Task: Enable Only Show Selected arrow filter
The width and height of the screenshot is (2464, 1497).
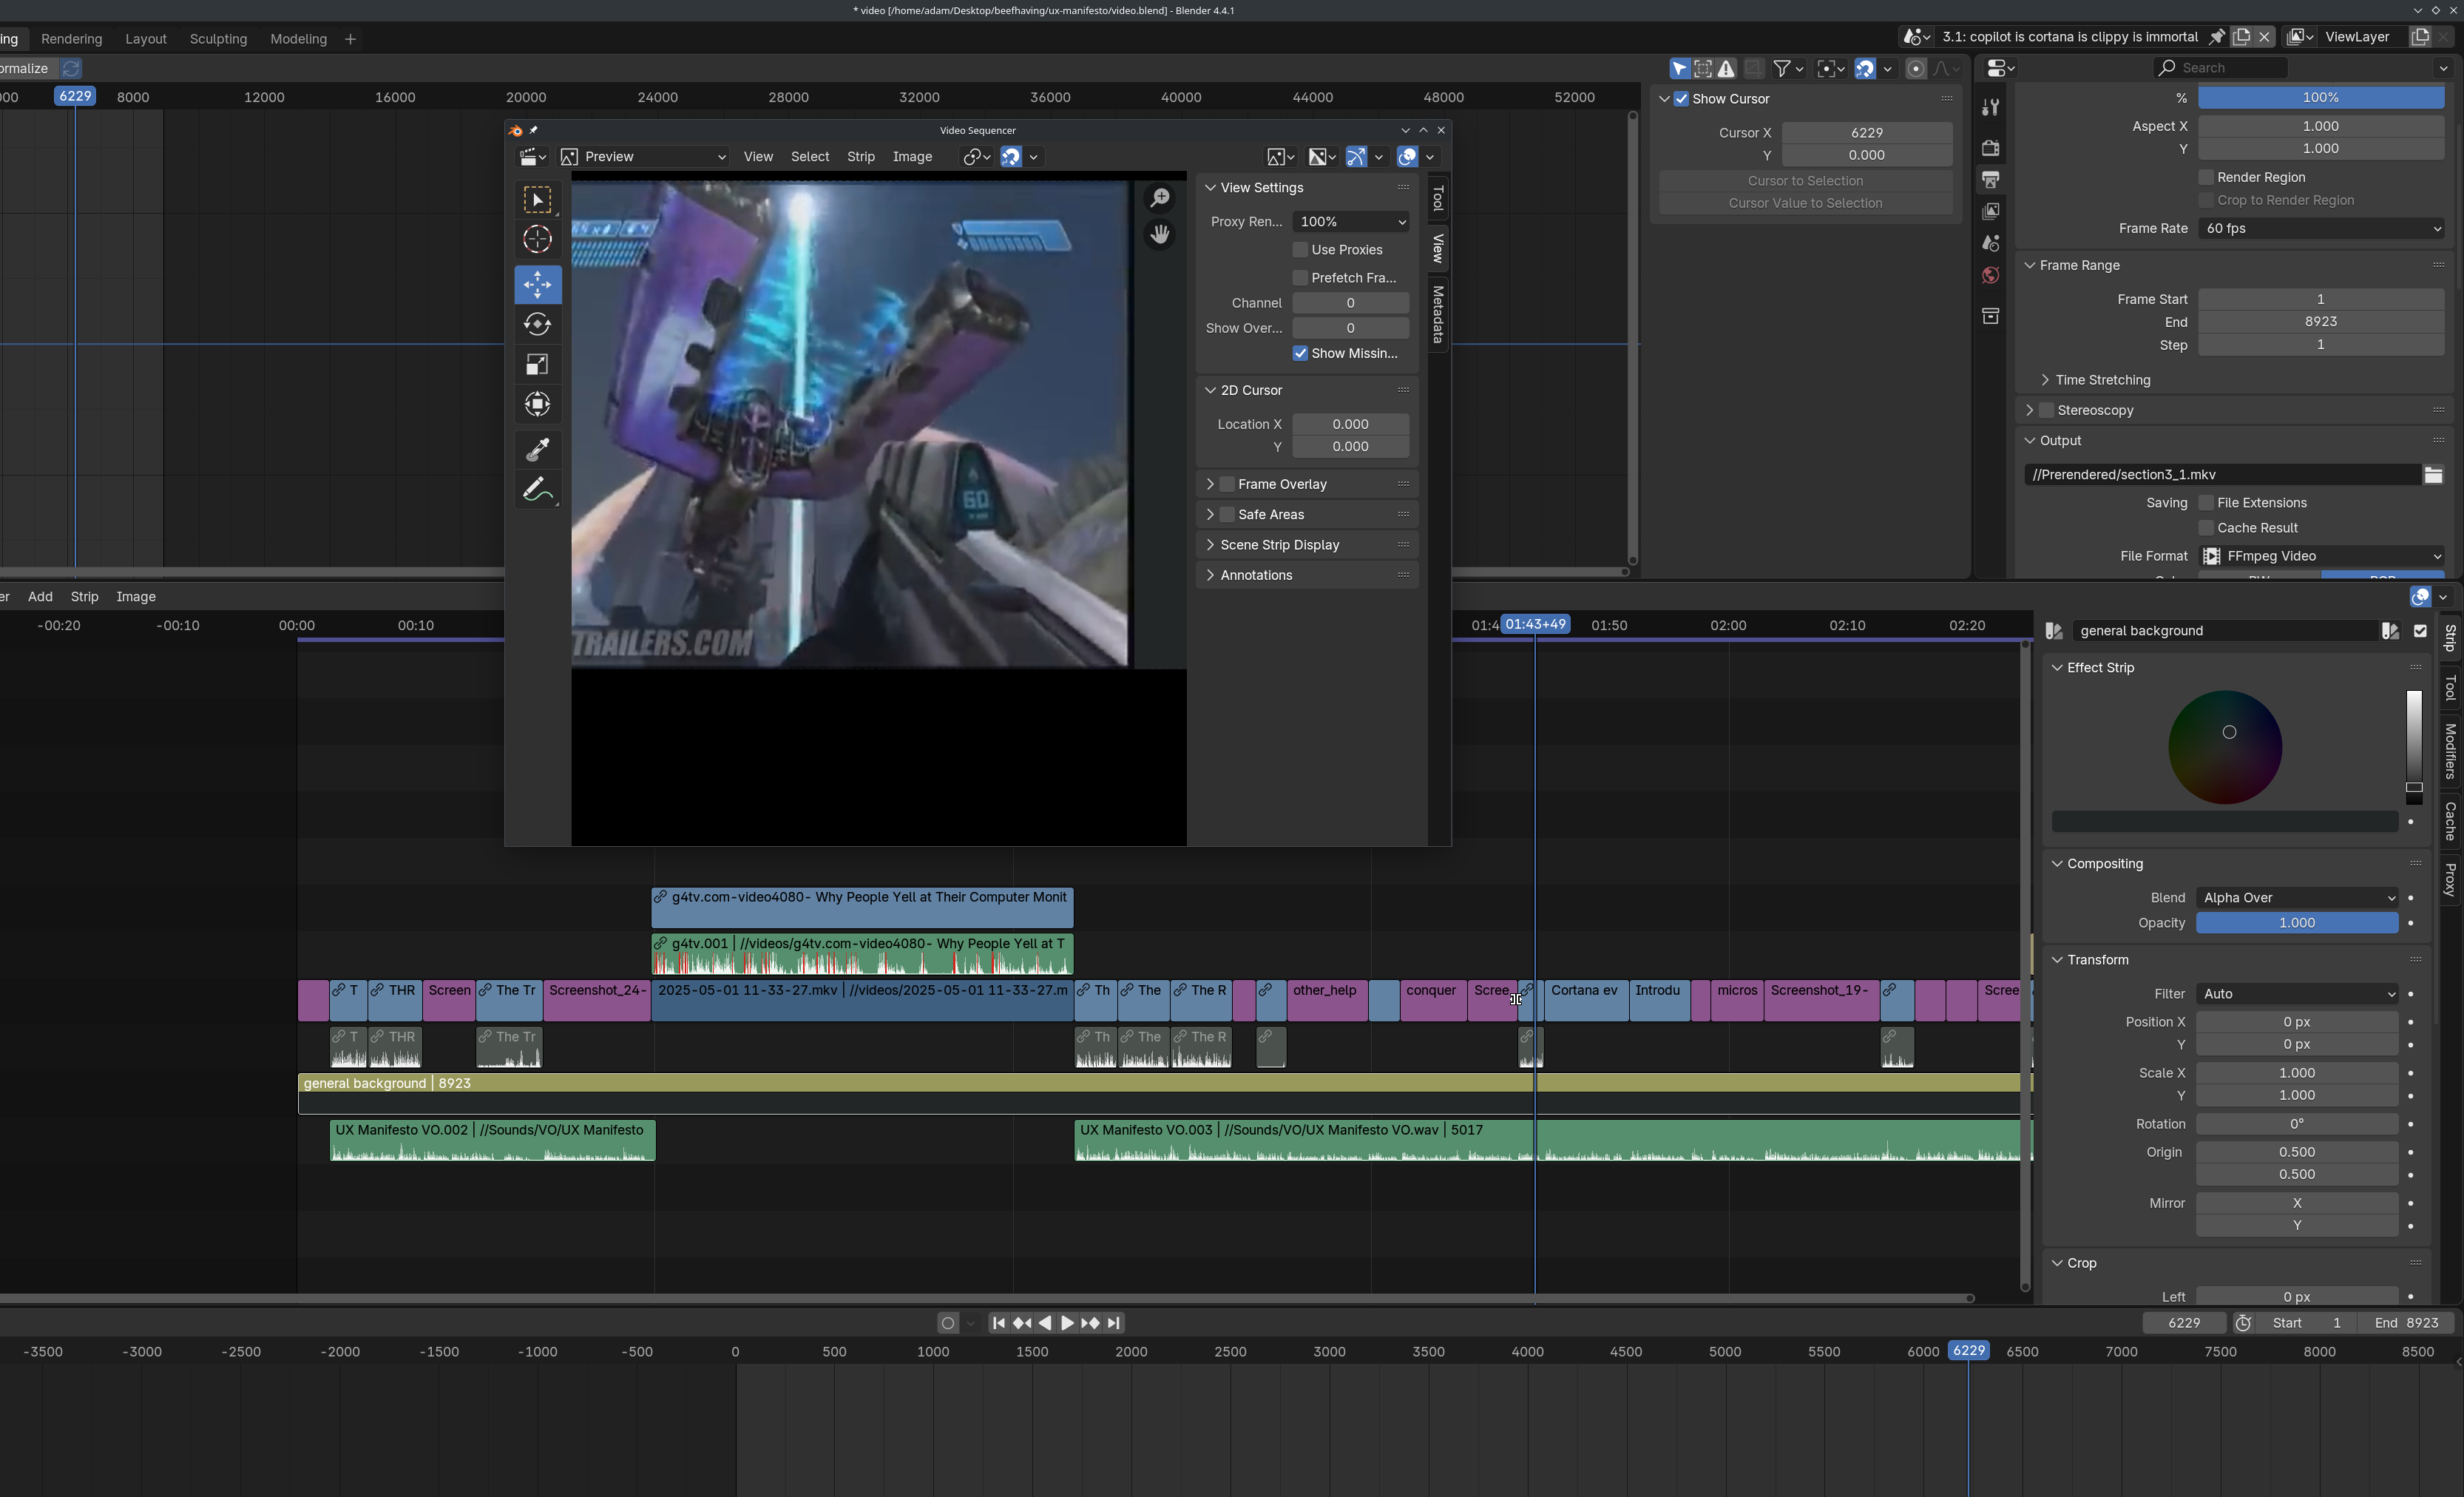Action: click(1679, 68)
